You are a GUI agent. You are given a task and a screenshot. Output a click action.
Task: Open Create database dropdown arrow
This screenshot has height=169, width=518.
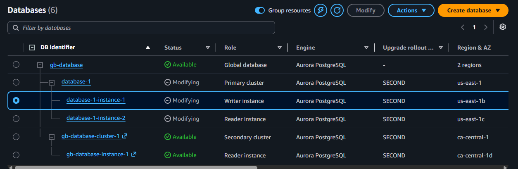click(498, 10)
